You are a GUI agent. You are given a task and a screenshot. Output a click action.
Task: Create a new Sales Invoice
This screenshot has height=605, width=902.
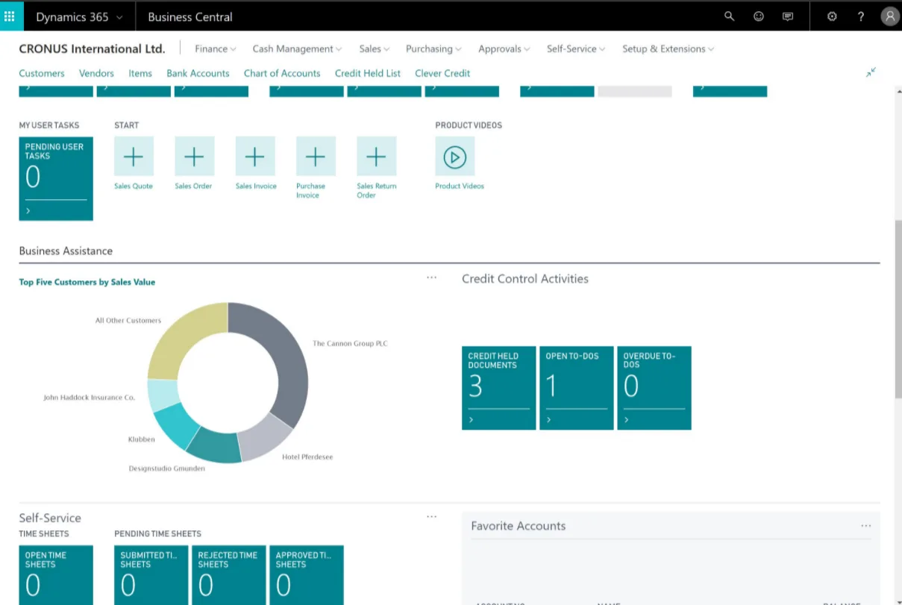click(255, 157)
